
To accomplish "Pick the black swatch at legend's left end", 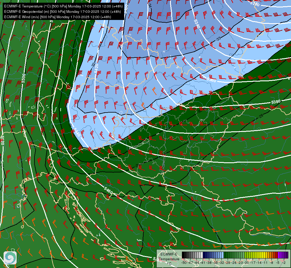I will pyautogui.click(x=183, y=255).
